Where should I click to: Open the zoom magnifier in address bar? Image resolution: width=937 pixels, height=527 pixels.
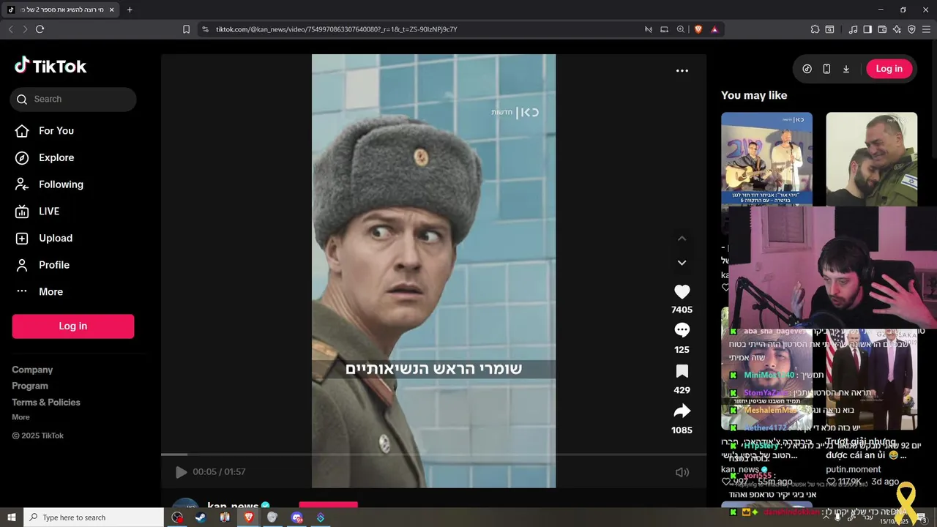[x=681, y=29]
